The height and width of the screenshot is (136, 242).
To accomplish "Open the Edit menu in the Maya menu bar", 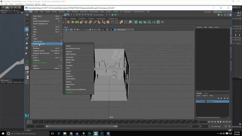I will point(31,12).
